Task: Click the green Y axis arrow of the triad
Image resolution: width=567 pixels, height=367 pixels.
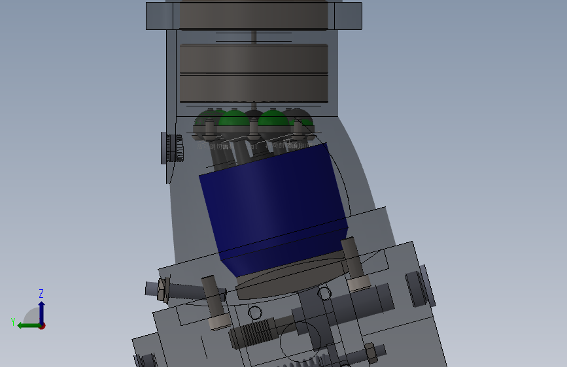Action: (28, 326)
